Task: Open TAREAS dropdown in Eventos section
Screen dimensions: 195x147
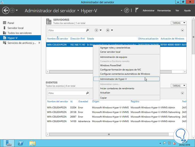Action: pyautogui.click(x=179, y=86)
